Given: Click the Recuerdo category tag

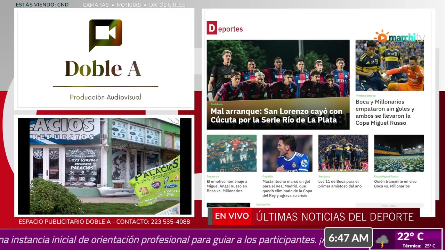Looking at the screenshot, I should click(x=213, y=177).
